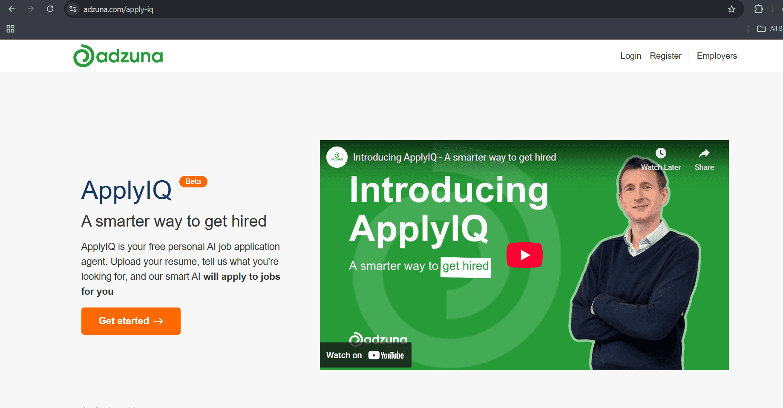
Task: Reload the current page
Action: pyautogui.click(x=50, y=9)
